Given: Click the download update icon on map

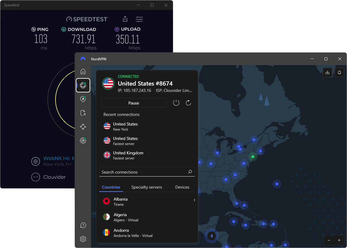Looking at the screenshot, I should [x=327, y=72].
